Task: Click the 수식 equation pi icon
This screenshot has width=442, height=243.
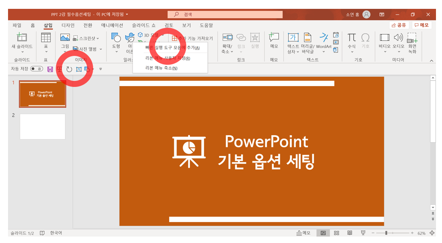Action: [352, 37]
